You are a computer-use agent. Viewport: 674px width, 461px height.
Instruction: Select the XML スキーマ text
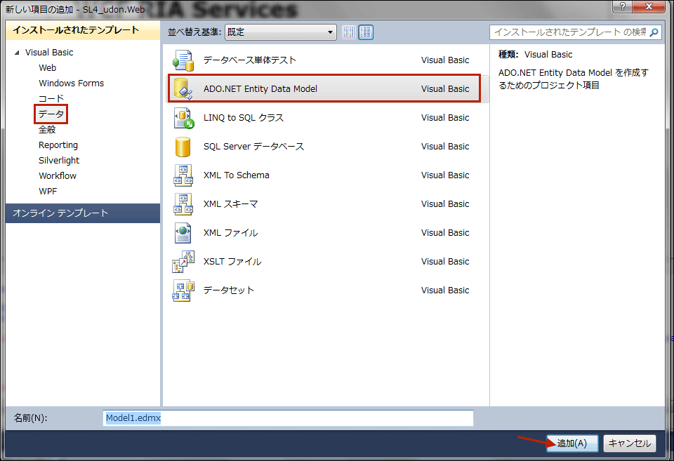tap(231, 204)
